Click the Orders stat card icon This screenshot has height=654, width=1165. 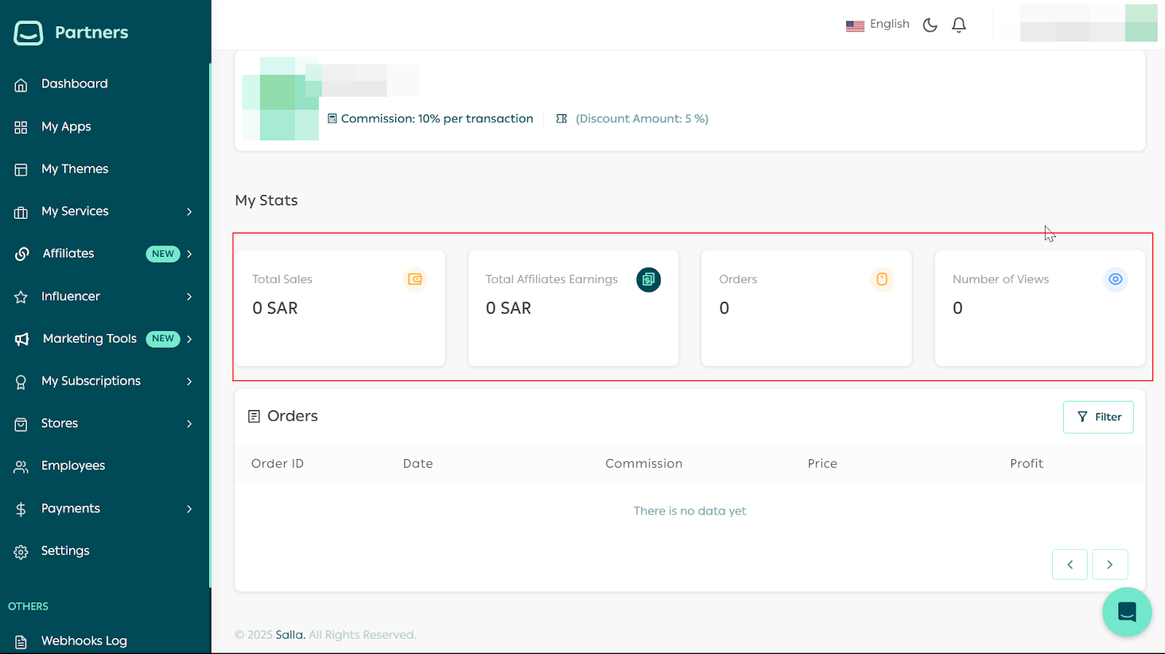(x=882, y=279)
